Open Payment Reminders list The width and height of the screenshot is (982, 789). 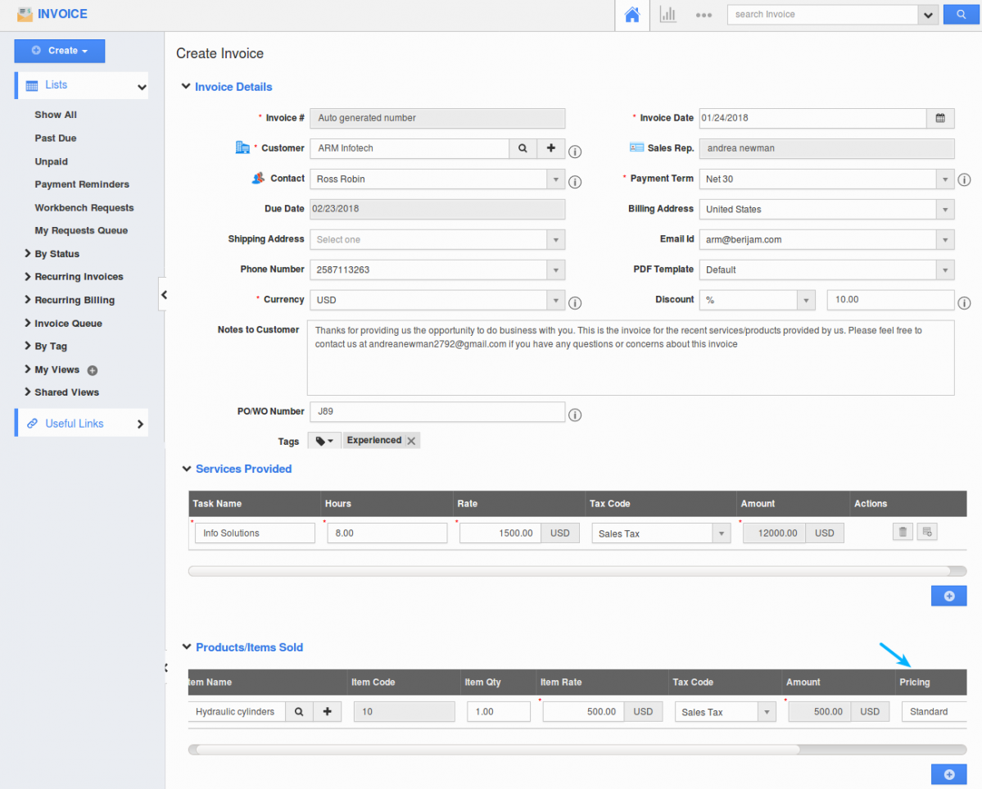[x=81, y=184]
